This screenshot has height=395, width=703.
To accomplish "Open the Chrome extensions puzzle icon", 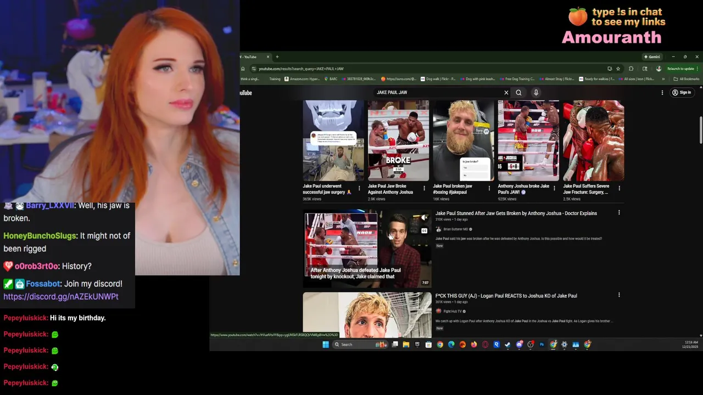I will point(631,69).
